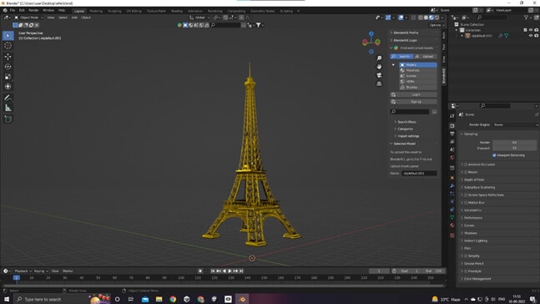The image size is (540, 304).
Task: Open File Explorer from the taskbar
Action: (x=159, y=299)
